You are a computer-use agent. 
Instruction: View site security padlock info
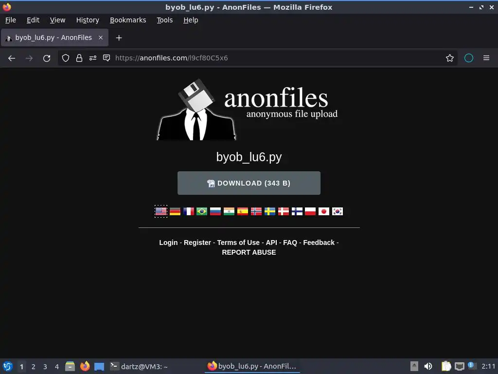click(x=79, y=58)
